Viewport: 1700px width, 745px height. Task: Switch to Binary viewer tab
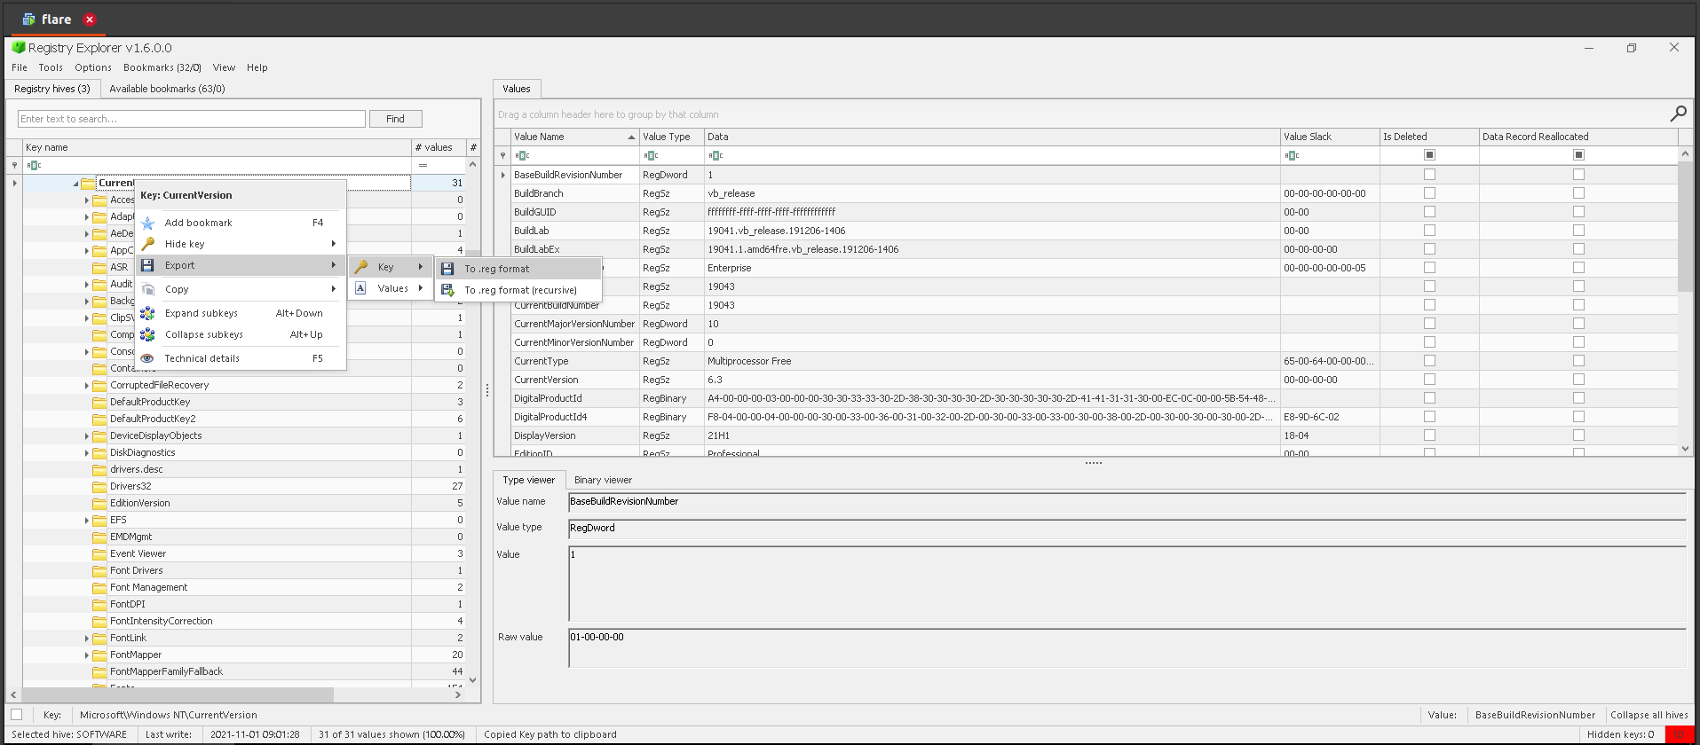(x=603, y=480)
